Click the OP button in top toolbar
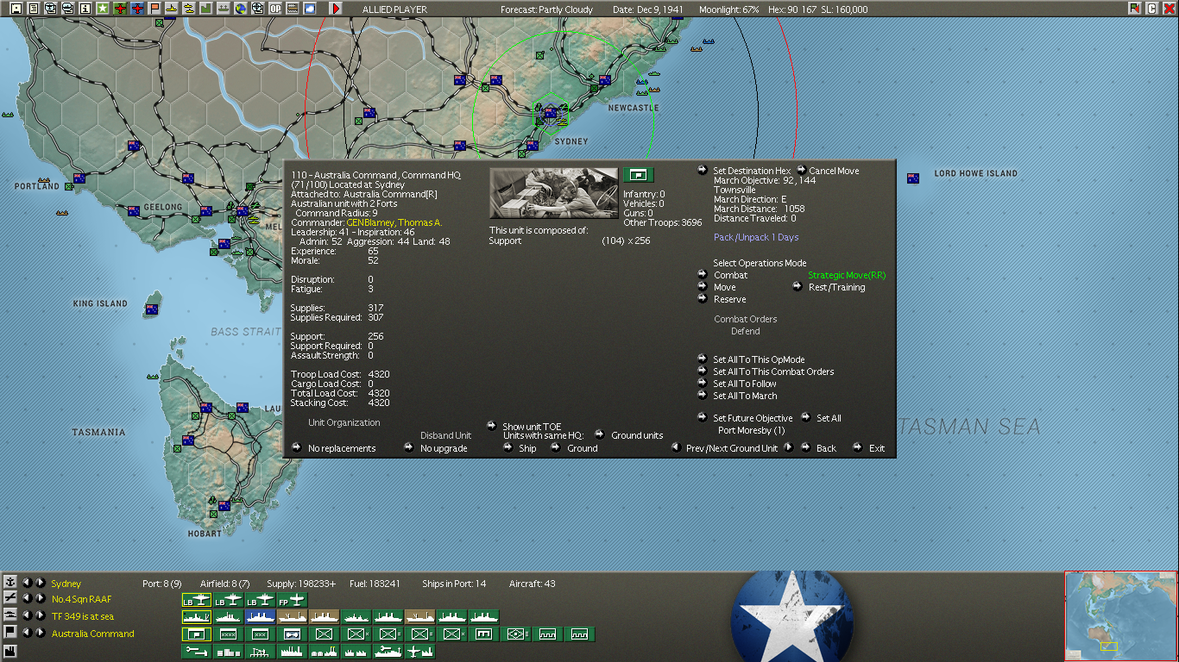 pos(275,9)
